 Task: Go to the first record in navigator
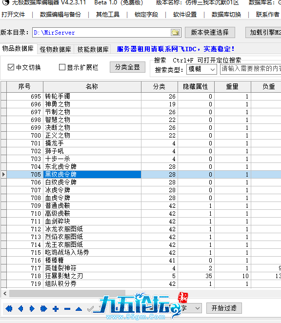(x=9, y=308)
